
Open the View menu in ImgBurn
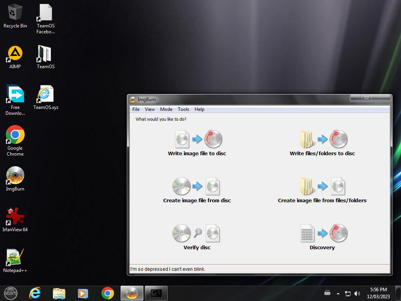(150, 109)
